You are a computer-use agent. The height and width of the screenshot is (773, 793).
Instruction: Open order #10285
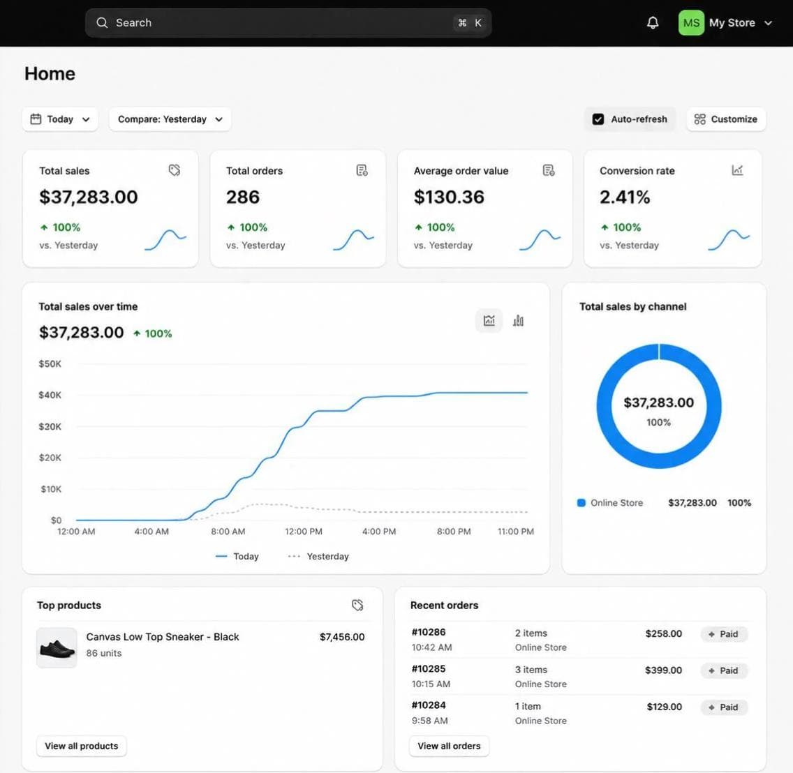[x=429, y=669]
